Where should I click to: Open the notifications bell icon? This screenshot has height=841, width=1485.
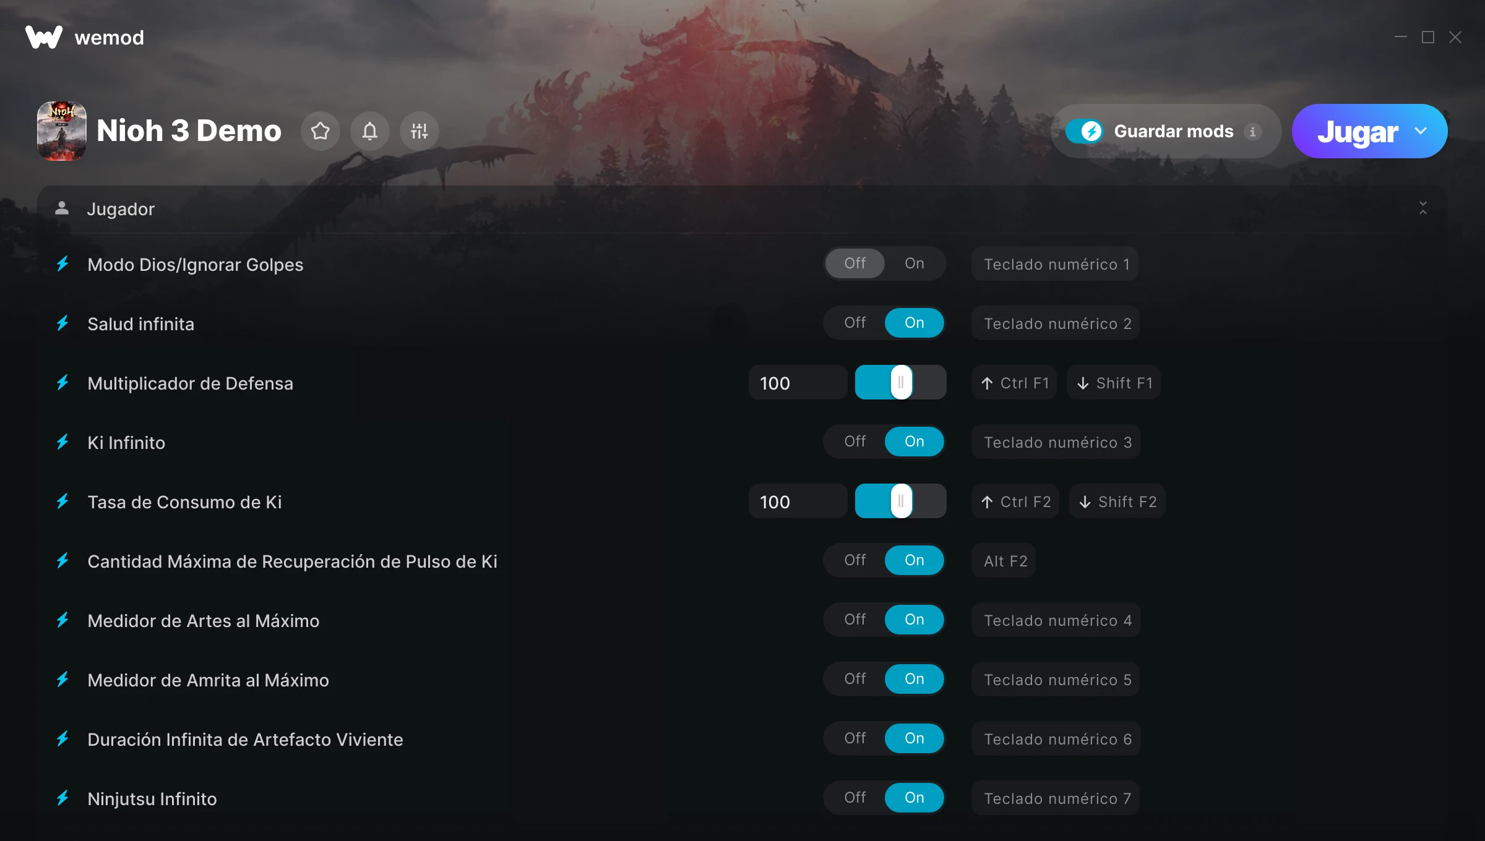(x=370, y=131)
